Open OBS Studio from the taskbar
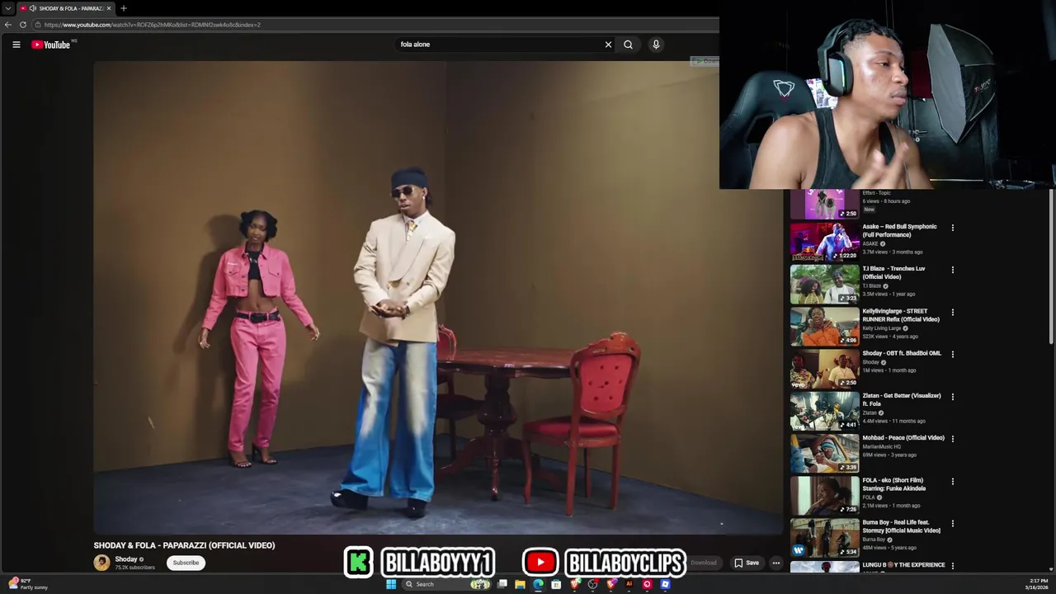 click(592, 584)
